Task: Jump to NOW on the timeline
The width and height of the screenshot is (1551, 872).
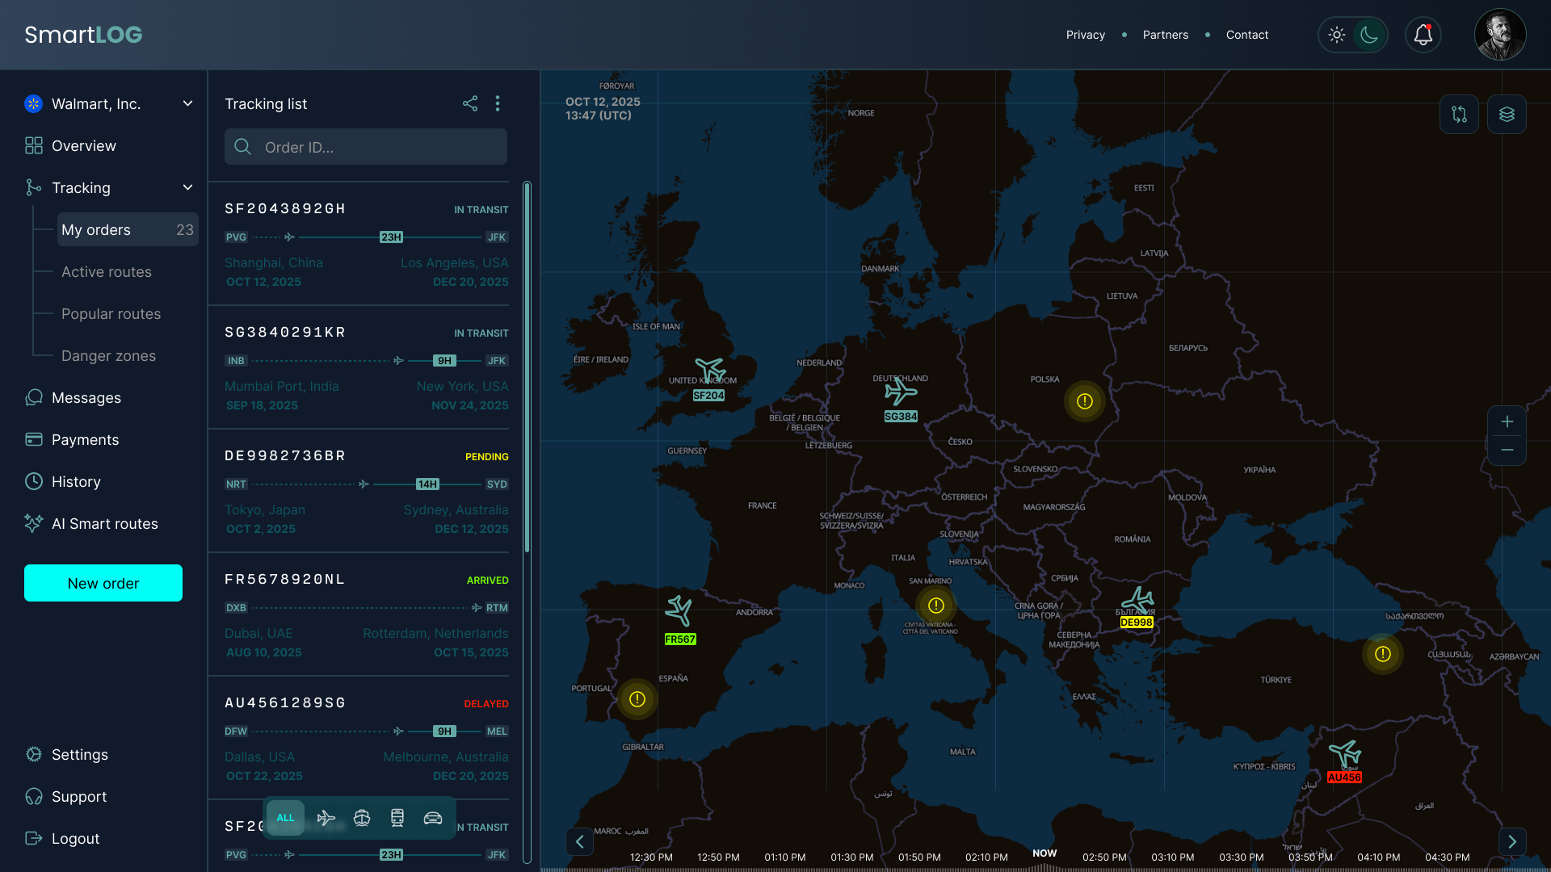Action: click(1045, 853)
